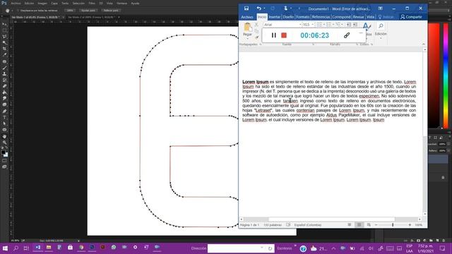452x254 pixels.
Task: Click the Word vertical scrollbar
Action: click(x=424, y=133)
